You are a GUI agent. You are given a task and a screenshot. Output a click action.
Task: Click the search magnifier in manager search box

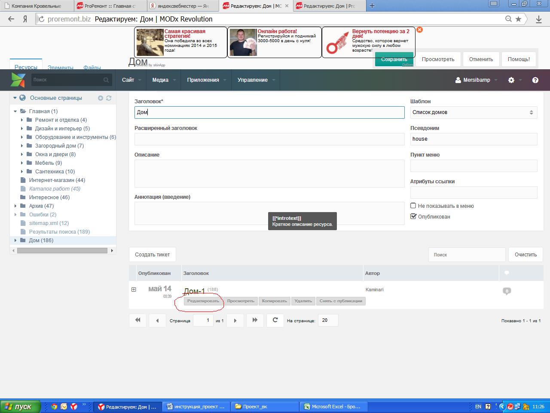coord(106,80)
